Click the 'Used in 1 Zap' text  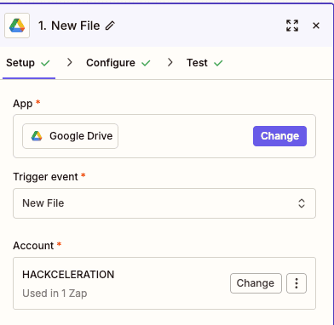(55, 294)
